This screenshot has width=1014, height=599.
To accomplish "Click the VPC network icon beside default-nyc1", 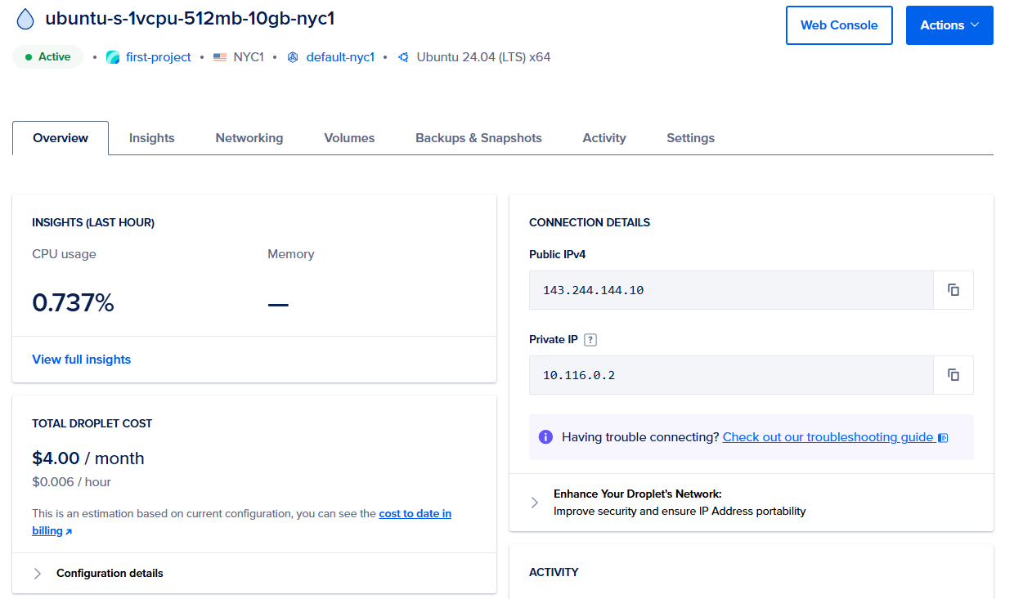I will tap(293, 57).
